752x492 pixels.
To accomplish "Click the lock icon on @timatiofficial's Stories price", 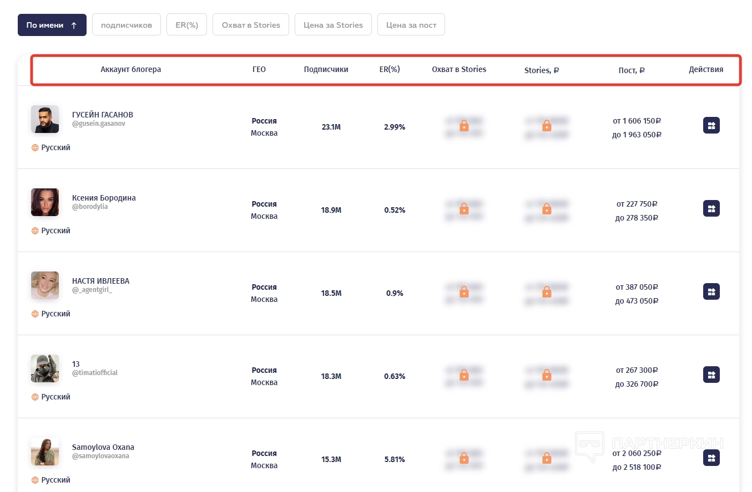I will pyautogui.click(x=547, y=375).
